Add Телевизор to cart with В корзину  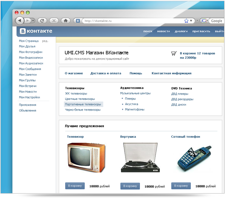click(x=75, y=186)
